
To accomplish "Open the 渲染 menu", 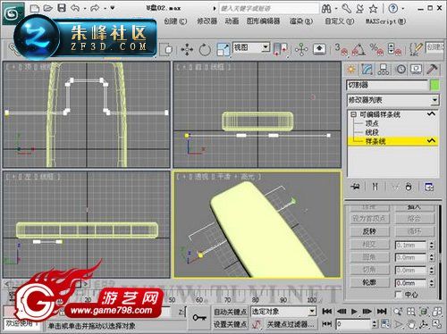I will (301, 21).
